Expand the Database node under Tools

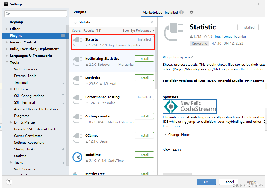tap(11, 89)
